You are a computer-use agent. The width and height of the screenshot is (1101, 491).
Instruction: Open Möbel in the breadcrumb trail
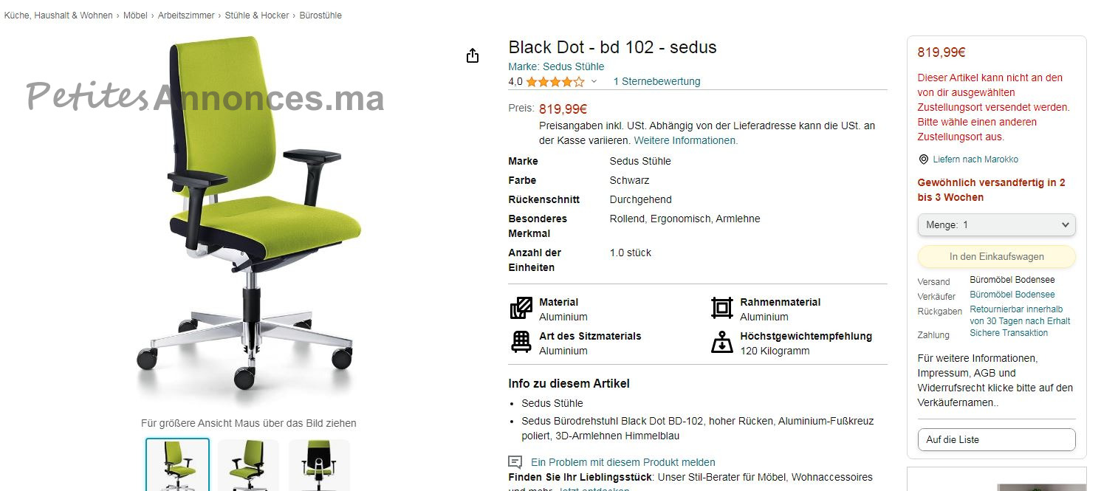point(135,16)
